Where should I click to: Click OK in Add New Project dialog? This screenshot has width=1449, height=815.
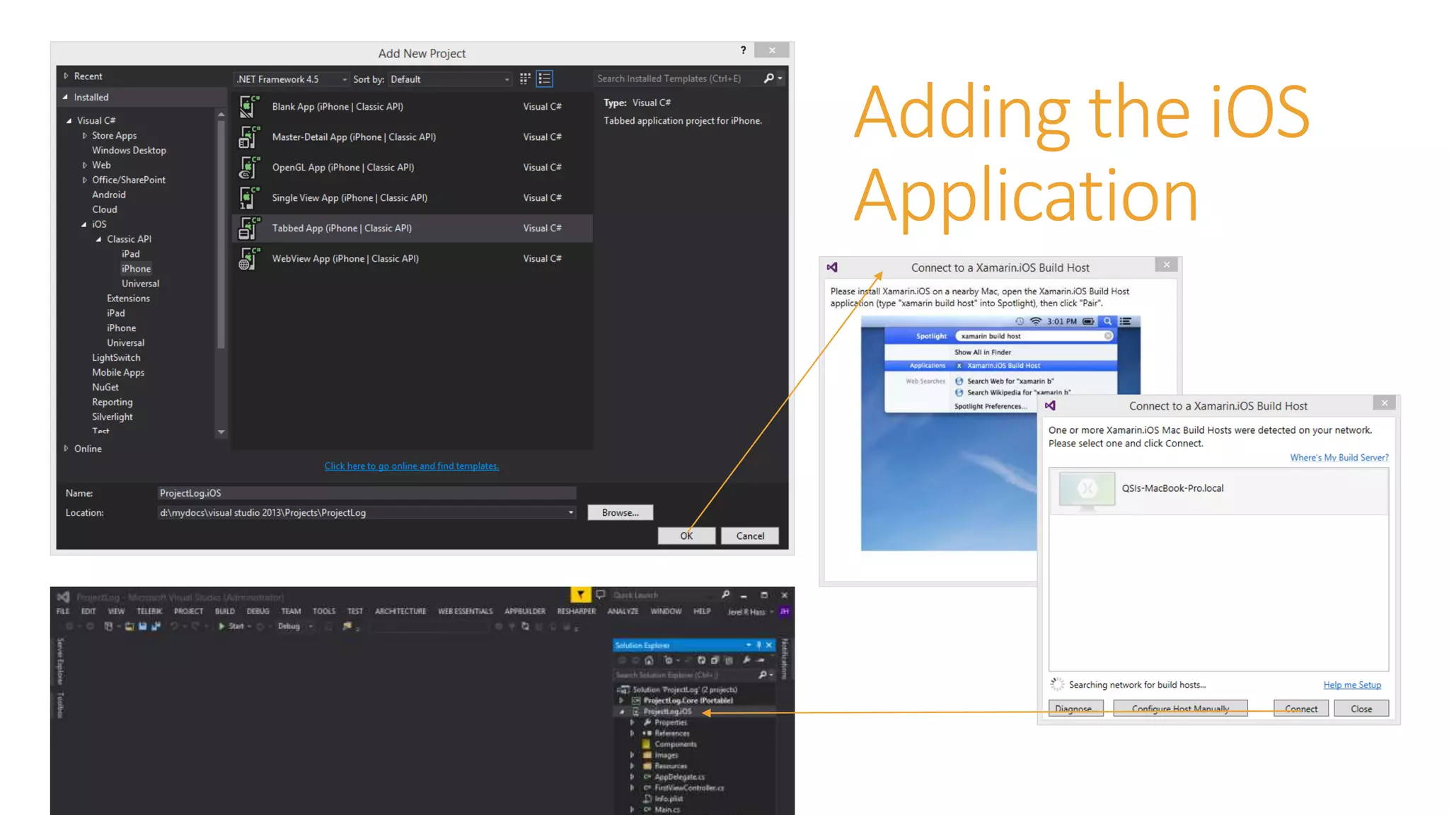click(x=686, y=536)
